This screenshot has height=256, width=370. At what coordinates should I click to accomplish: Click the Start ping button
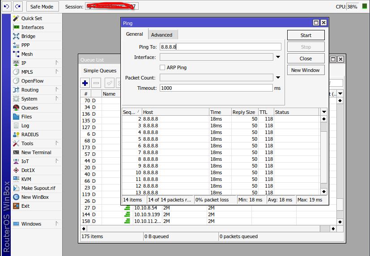click(x=306, y=35)
